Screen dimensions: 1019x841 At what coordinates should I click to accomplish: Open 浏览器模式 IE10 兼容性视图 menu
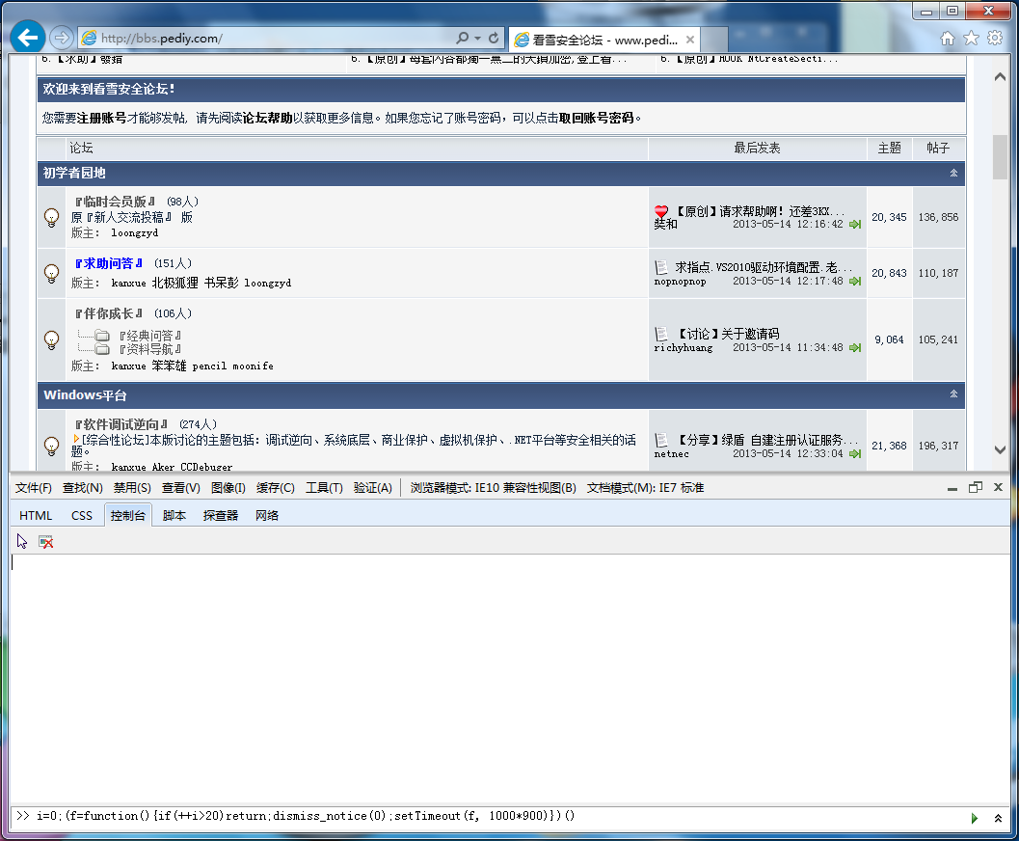tap(494, 487)
